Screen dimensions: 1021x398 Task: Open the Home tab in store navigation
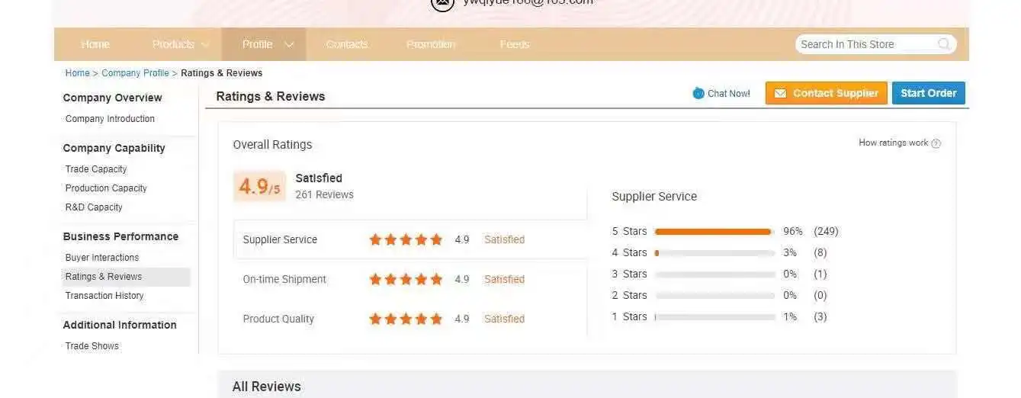click(x=95, y=44)
